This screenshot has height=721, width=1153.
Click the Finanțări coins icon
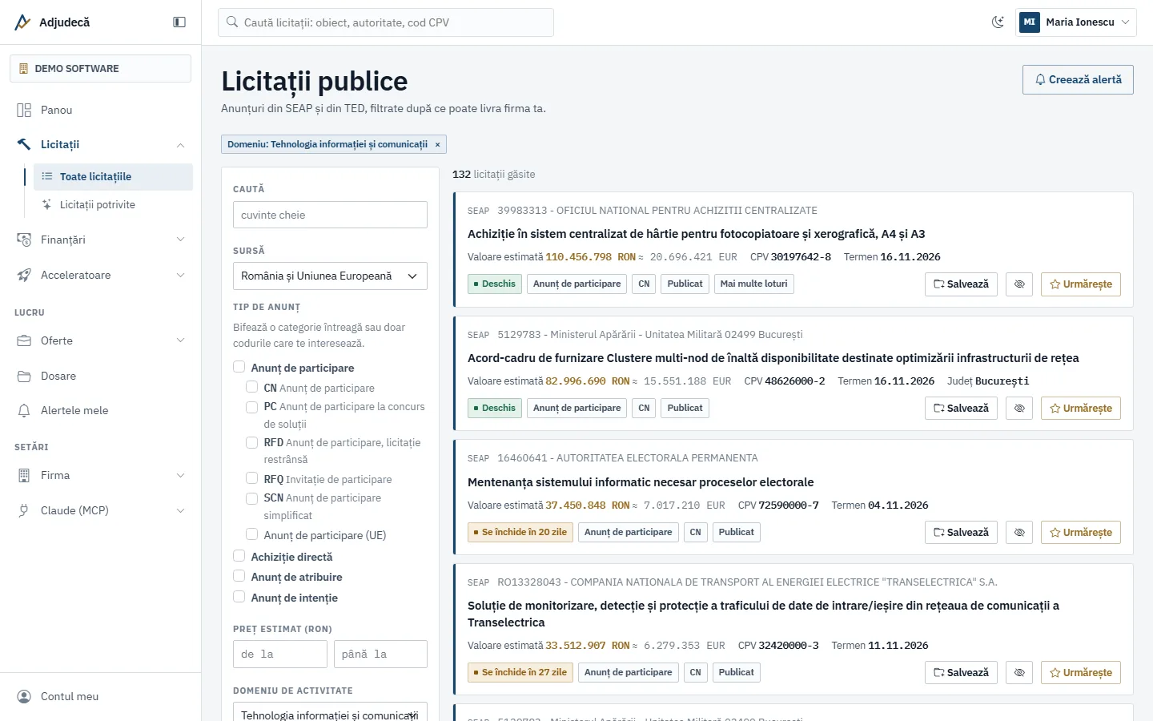point(24,240)
